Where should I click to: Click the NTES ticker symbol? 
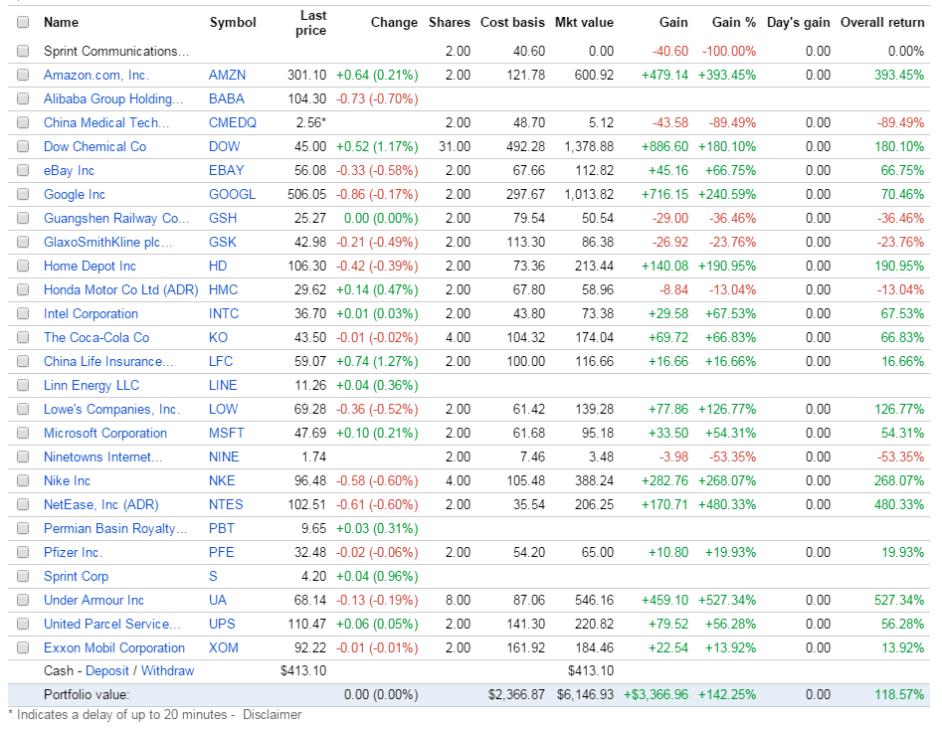(x=226, y=504)
